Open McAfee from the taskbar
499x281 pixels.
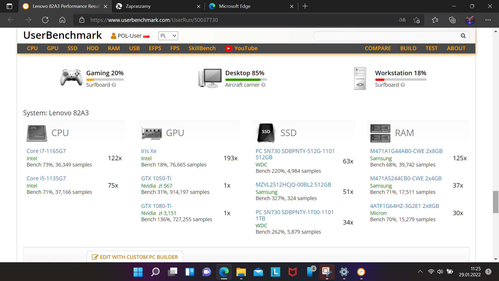point(293,272)
